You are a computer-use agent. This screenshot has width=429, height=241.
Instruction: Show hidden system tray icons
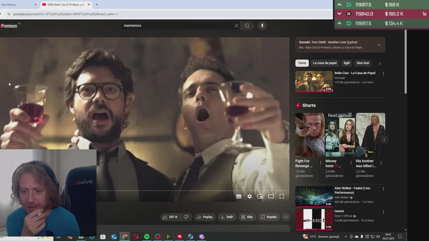click(x=346, y=237)
